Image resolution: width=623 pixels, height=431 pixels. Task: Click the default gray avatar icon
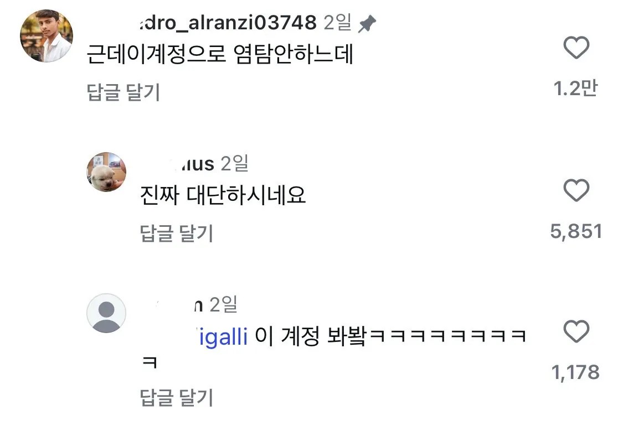[x=106, y=313]
